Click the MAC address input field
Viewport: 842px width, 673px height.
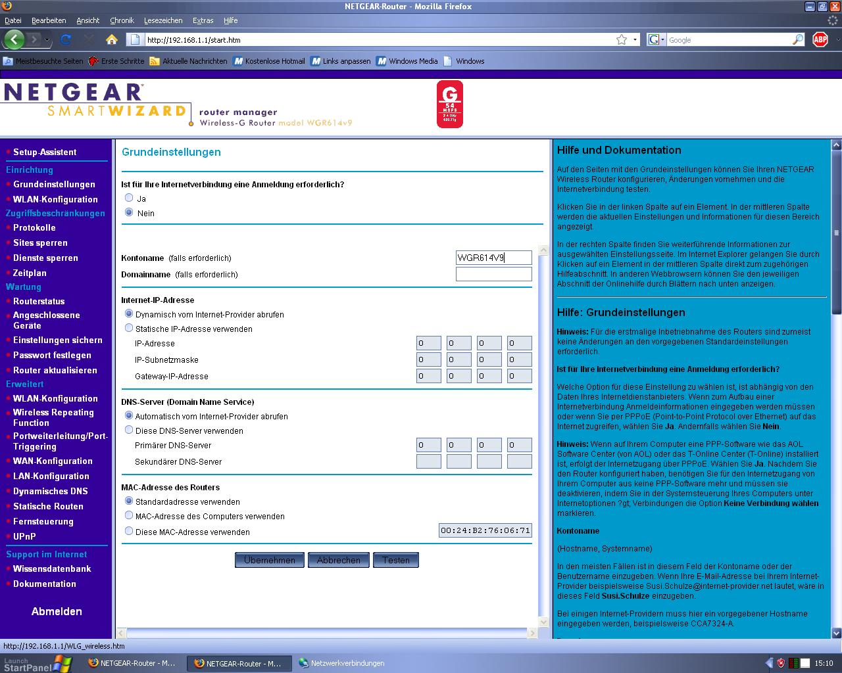coord(485,530)
